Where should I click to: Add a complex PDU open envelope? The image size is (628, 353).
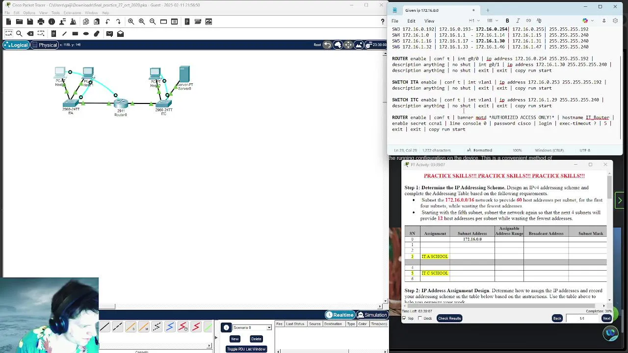120,34
